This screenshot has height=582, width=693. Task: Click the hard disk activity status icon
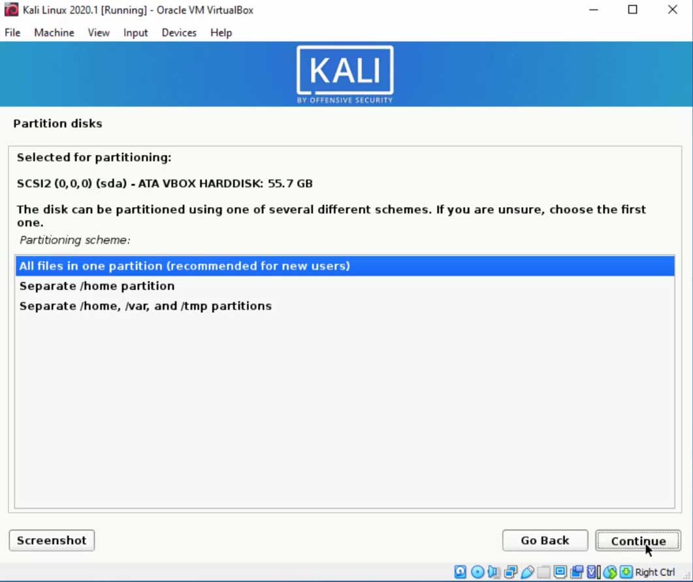point(460,572)
